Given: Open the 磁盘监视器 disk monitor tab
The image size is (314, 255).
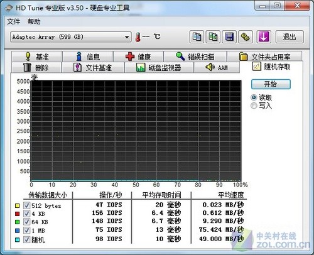Looking at the screenshot, I should tap(159, 67).
